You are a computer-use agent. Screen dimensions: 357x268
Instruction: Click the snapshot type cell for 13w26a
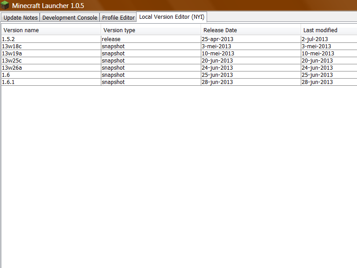click(151, 68)
